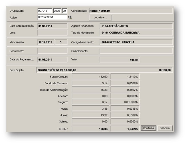Click Fundo Comum percentage 1,3119%
186x144 pixels.
coord(125,77)
